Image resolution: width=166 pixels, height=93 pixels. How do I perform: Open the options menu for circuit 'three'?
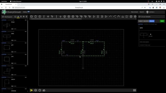(x=26, y=20)
